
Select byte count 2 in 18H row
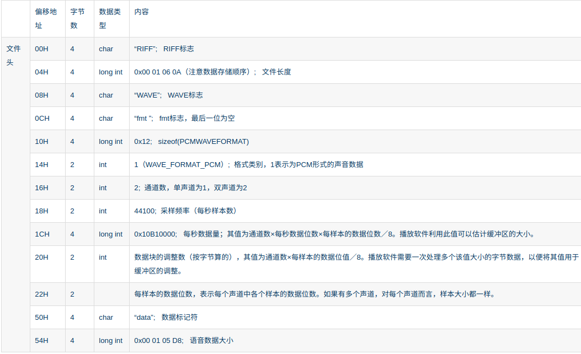[72, 211]
